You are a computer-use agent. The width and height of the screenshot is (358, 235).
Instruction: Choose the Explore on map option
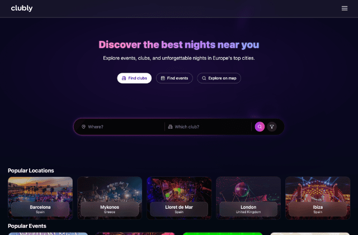click(219, 78)
